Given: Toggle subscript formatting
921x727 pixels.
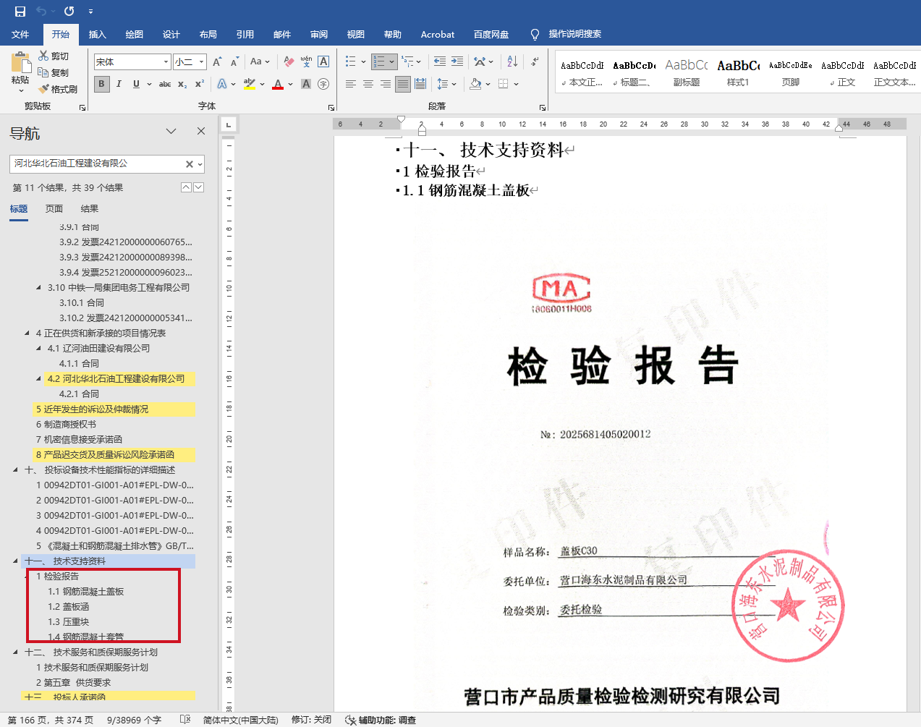Looking at the screenshot, I should pos(182,84).
